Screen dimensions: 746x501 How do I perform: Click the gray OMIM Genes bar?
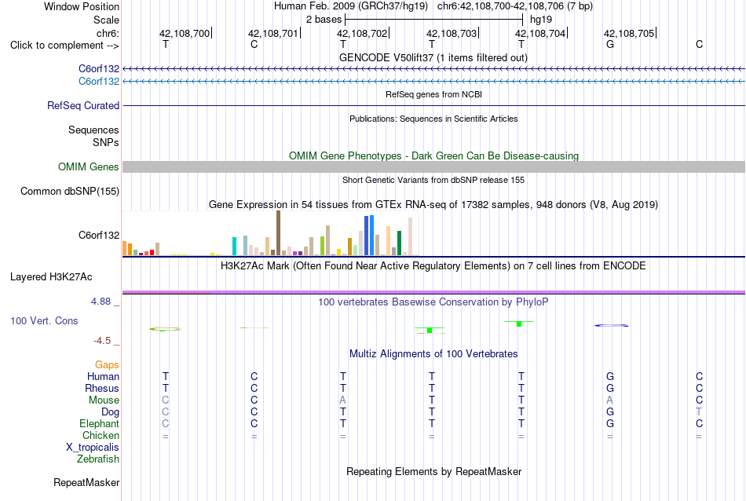pyautogui.click(x=433, y=166)
